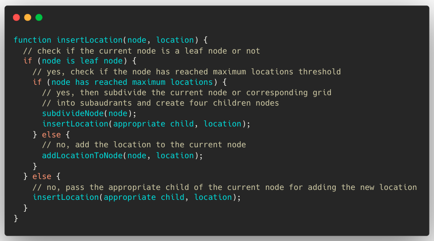
Task: Click the comment about checking leaf node
Action: click(x=141, y=51)
